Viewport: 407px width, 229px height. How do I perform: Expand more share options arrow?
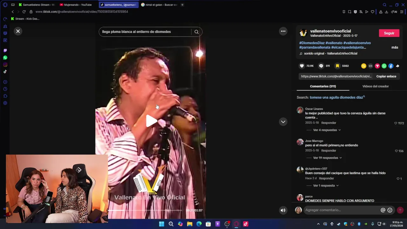[x=397, y=66]
